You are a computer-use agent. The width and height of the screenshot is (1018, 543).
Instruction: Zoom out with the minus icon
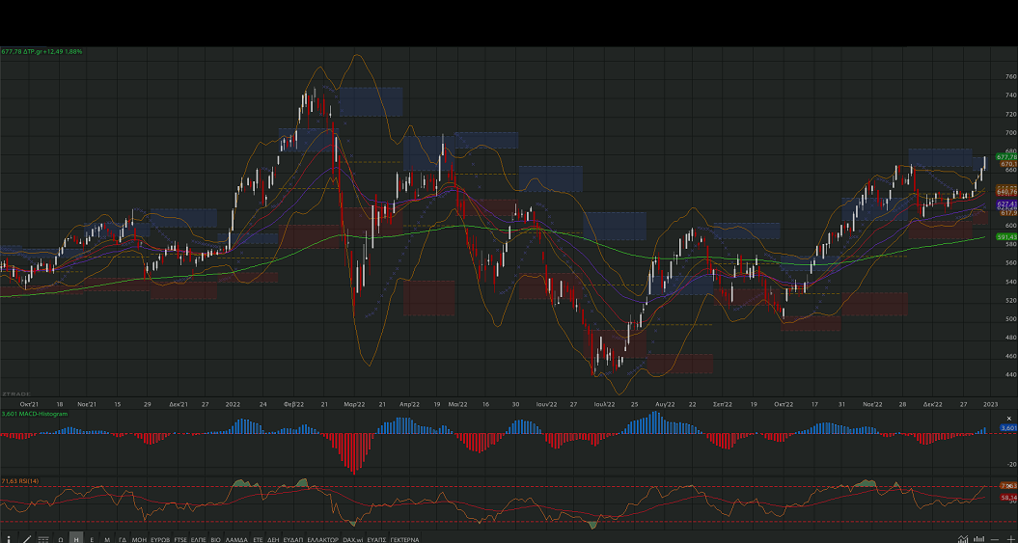[x=995, y=539]
